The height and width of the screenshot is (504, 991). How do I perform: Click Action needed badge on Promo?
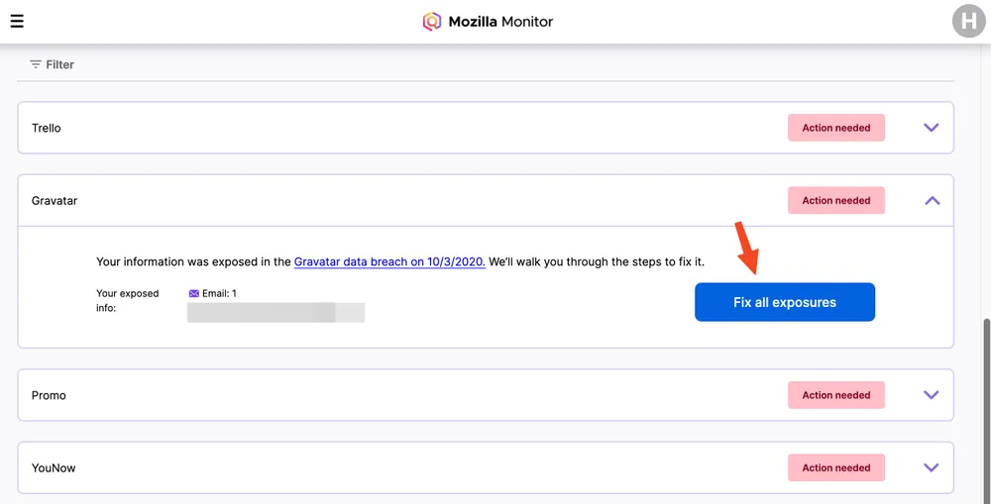pyautogui.click(x=836, y=395)
